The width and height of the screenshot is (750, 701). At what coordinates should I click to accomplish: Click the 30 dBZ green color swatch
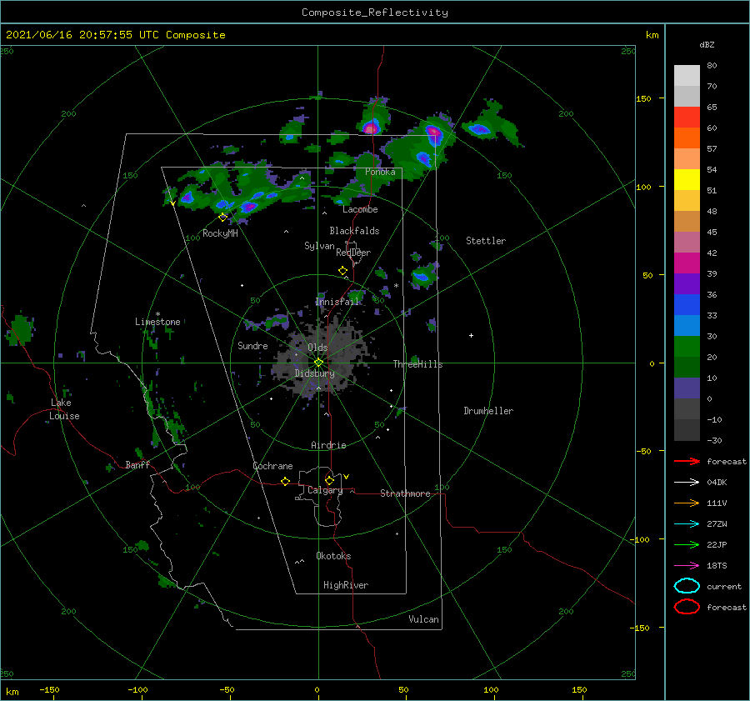[x=687, y=347]
